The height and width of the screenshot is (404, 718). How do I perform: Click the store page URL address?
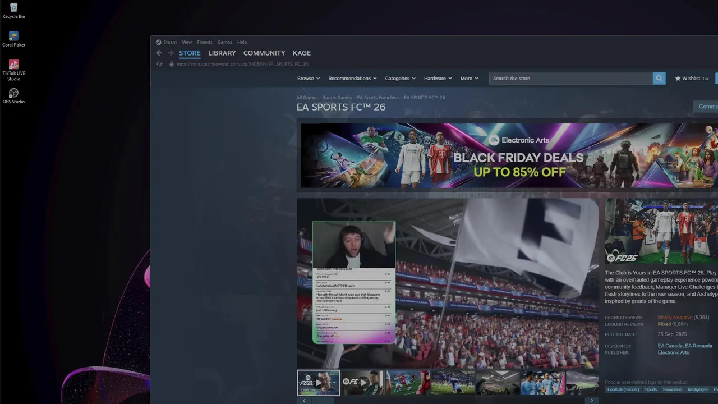pyautogui.click(x=243, y=64)
